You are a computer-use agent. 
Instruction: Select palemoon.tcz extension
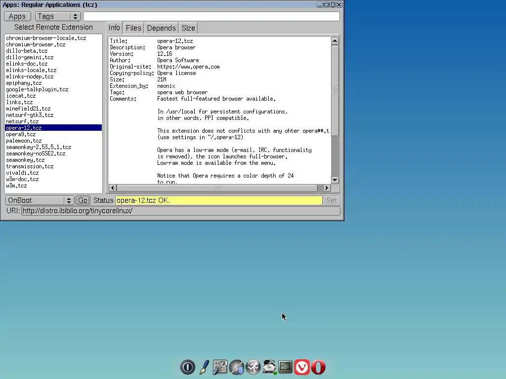pos(53,141)
